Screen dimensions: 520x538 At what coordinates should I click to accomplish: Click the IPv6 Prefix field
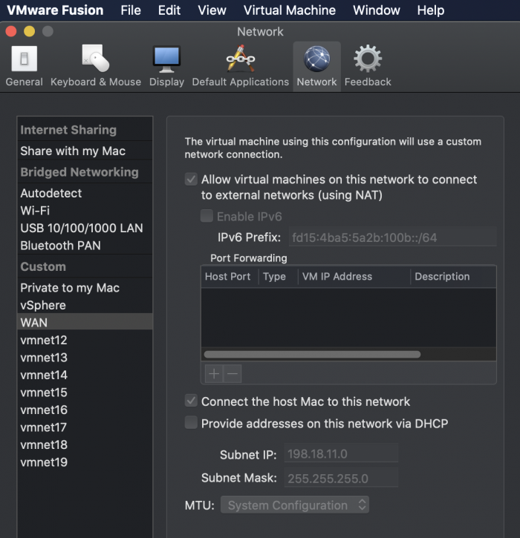pos(392,237)
